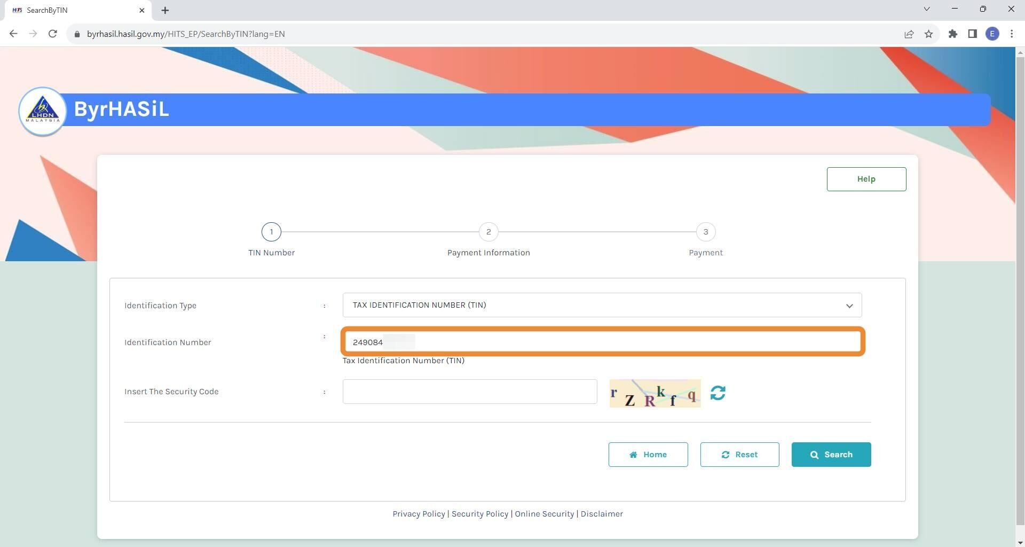Open the Disclaimer link

602,514
